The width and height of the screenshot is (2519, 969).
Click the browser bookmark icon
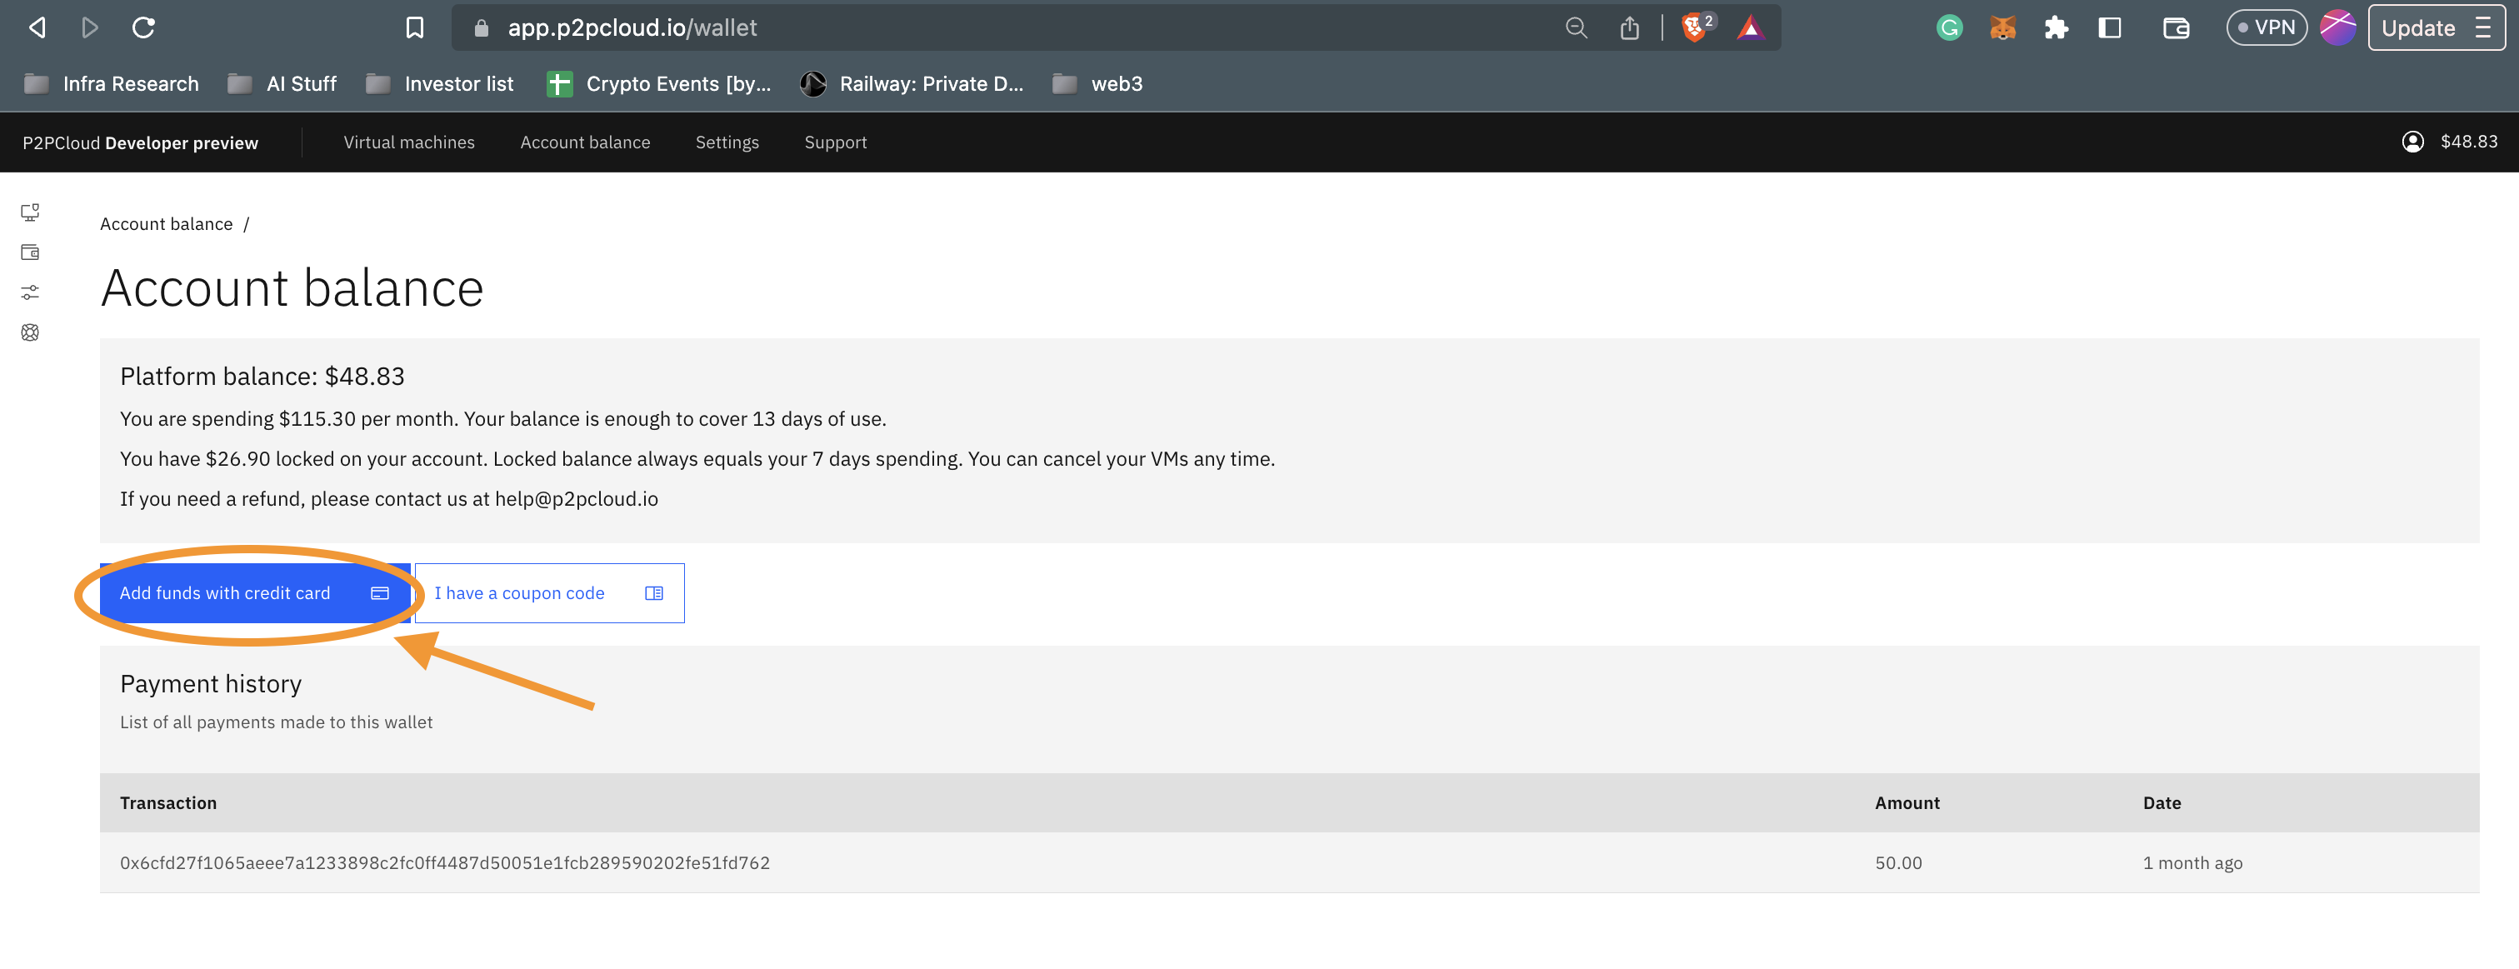pos(415,27)
